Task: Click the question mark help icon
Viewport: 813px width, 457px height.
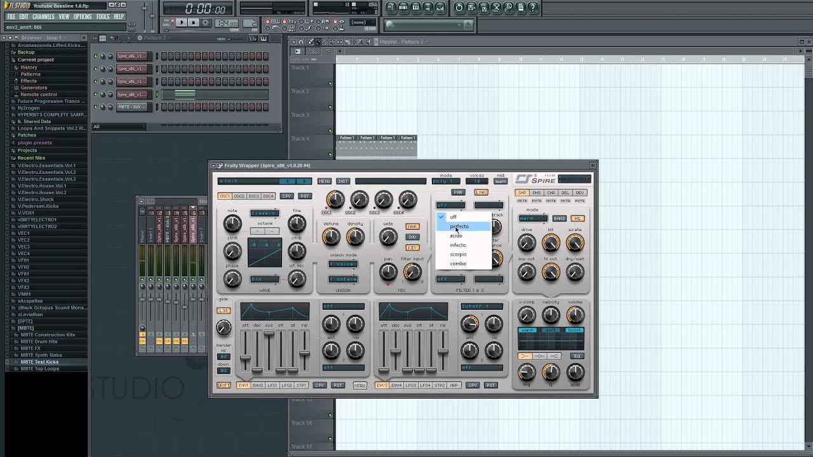Action: 533,8
